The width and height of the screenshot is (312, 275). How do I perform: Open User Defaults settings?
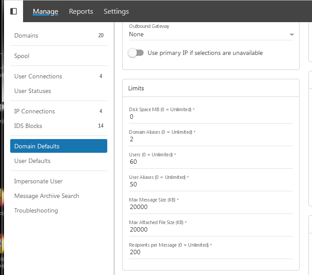click(32, 161)
